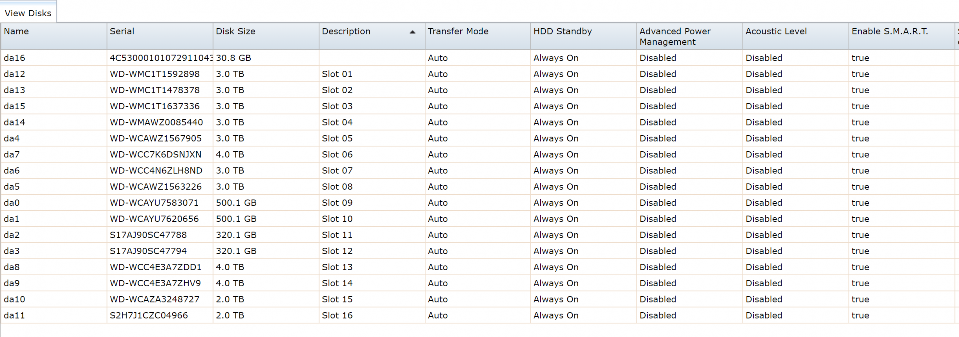
Task: Click the Enable S.M.A.R.T. column header
Action: 901,36
